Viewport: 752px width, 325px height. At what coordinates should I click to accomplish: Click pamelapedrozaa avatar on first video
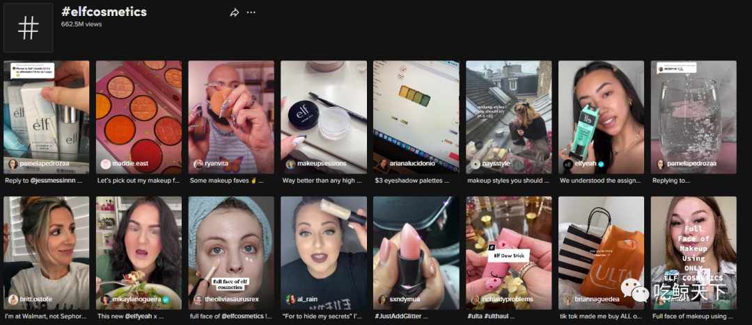[13, 164]
